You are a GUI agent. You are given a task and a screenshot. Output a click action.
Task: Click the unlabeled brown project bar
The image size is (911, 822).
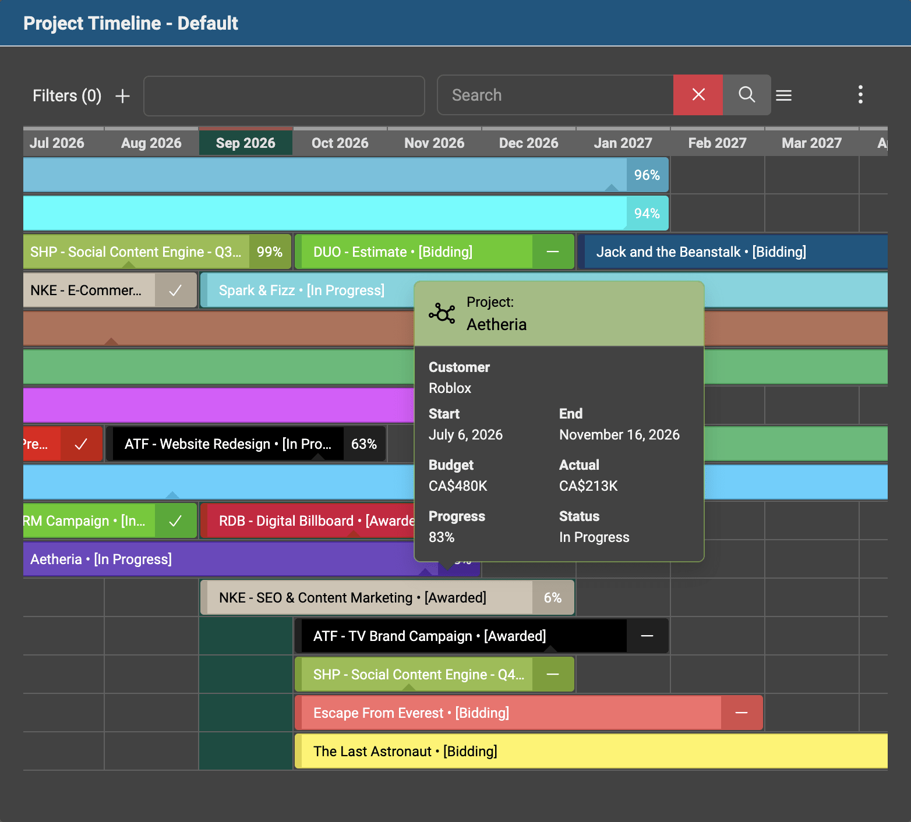[x=218, y=328]
